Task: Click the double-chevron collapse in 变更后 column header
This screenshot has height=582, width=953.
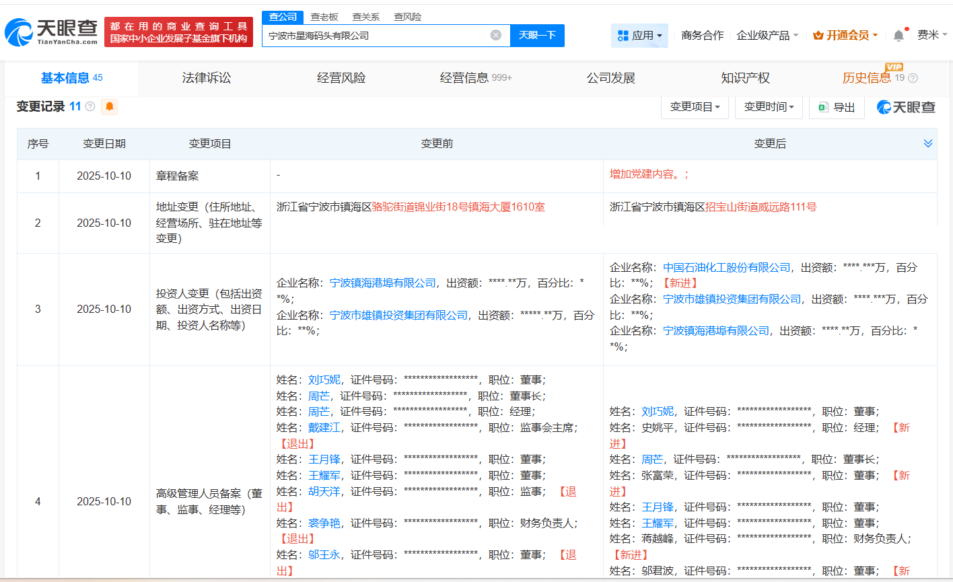Action: [x=928, y=143]
